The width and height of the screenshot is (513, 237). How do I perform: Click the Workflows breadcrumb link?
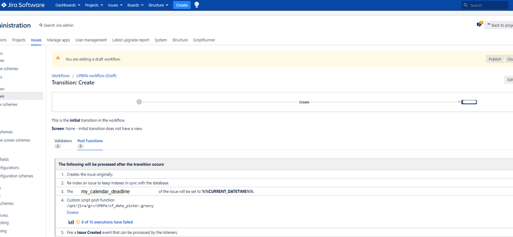click(x=61, y=75)
